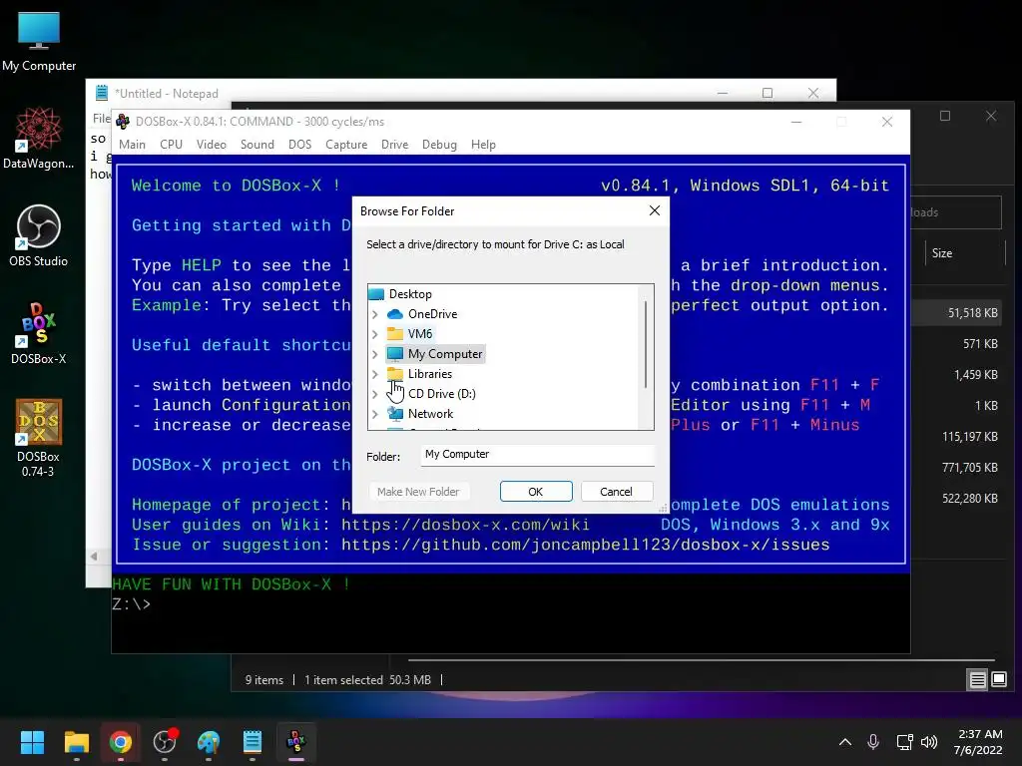Expand the VM6 tree node
Viewport: 1022px width, 766px height.
pos(375,334)
